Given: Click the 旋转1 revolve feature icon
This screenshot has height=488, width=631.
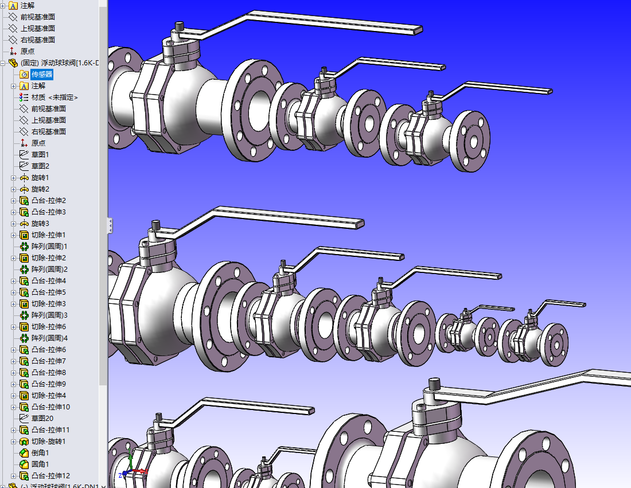Looking at the screenshot, I should pyautogui.click(x=24, y=178).
